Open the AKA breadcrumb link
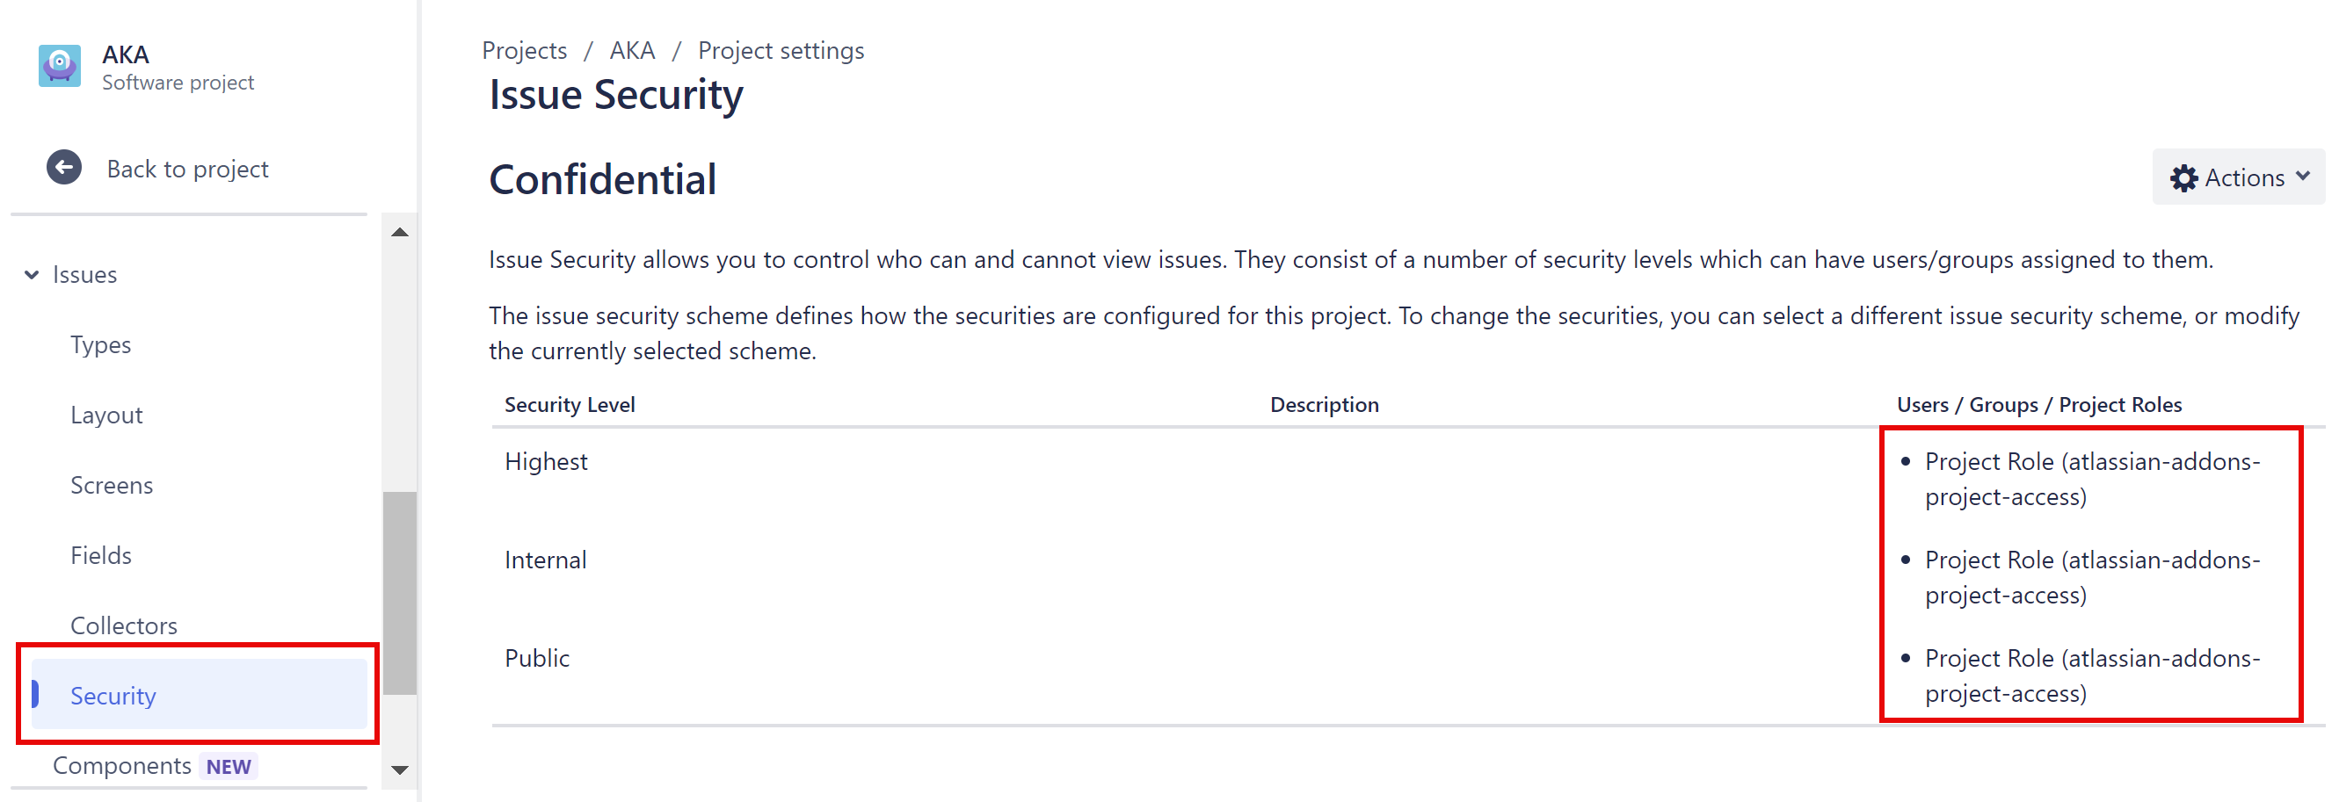Viewport: 2339px width, 802px height. tap(632, 50)
